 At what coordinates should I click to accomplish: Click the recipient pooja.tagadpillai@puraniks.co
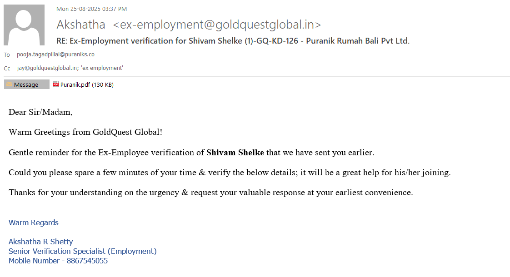(x=55, y=54)
